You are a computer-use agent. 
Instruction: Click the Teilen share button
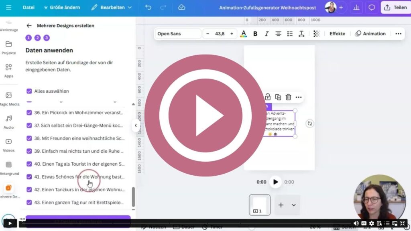coord(395,7)
